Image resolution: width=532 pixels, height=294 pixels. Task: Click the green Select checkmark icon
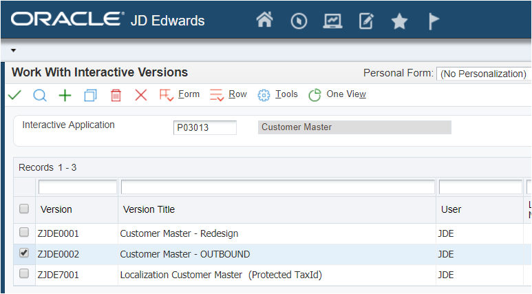14,95
